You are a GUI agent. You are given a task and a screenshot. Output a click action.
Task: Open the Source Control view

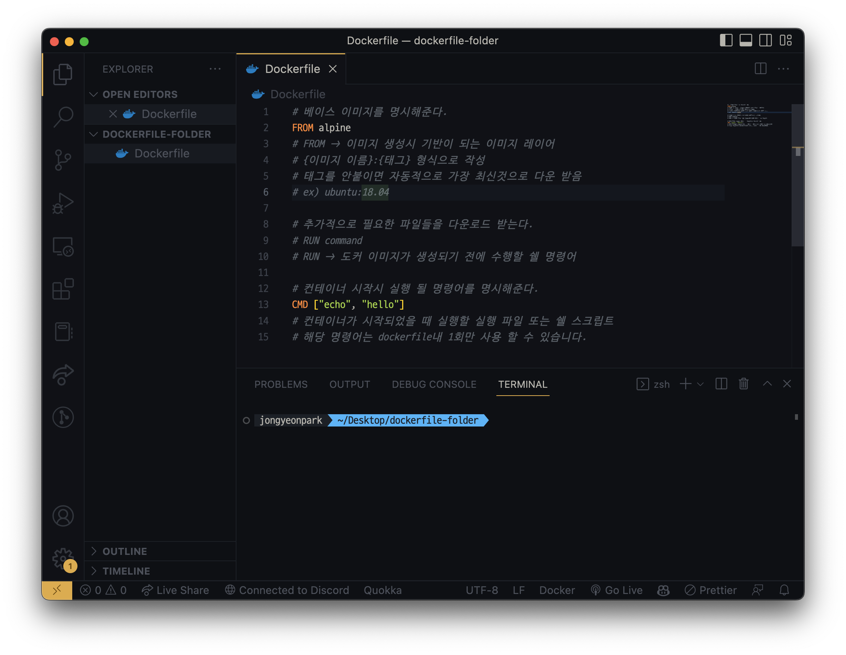[63, 160]
